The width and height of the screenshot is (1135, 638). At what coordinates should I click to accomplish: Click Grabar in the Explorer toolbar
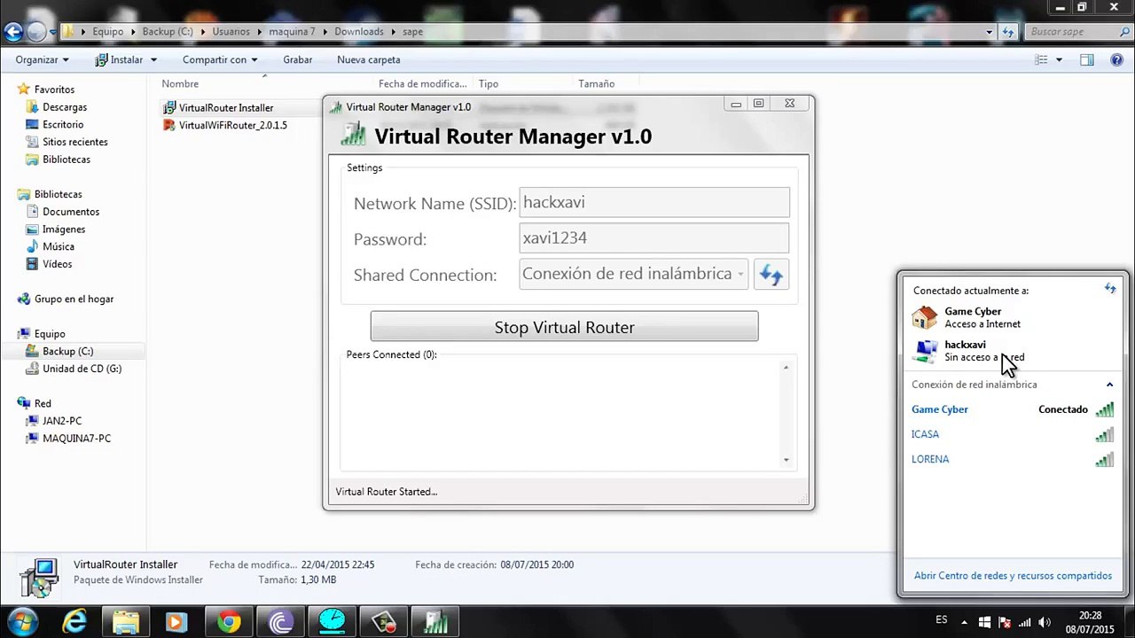[x=297, y=59]
